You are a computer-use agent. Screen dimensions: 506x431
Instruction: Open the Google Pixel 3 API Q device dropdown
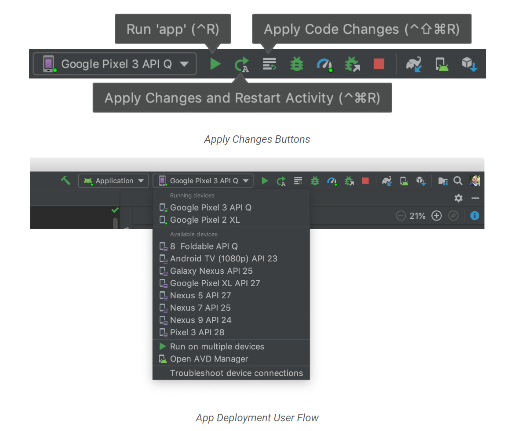(114, 64)
